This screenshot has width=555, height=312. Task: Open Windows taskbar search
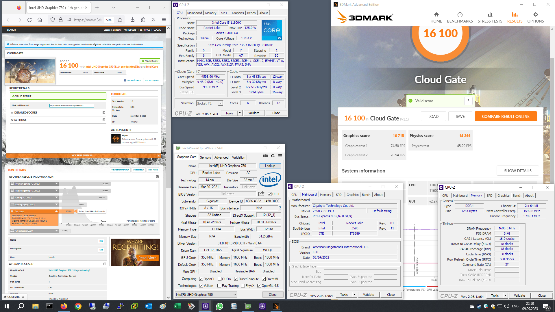(x=21, y=306)
